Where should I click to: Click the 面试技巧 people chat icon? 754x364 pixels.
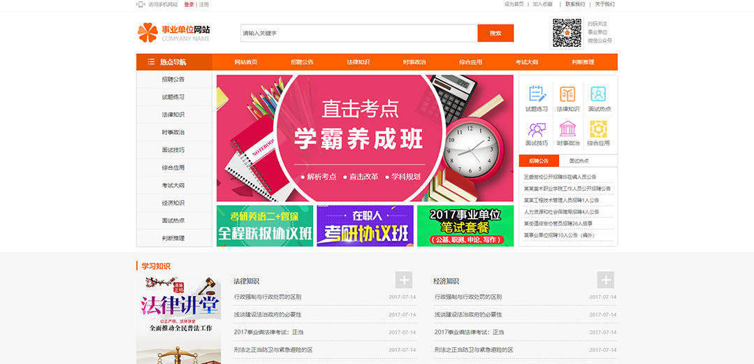tap(537, 129)
